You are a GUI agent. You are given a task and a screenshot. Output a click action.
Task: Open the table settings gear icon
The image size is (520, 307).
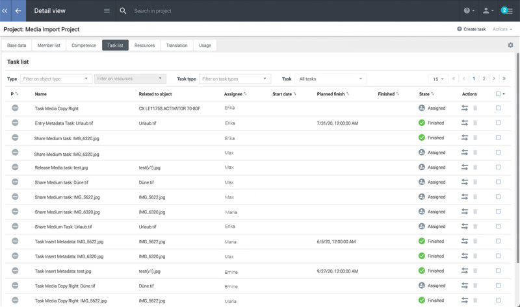(x=510, y=45)
